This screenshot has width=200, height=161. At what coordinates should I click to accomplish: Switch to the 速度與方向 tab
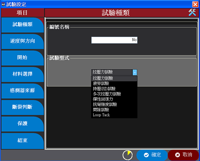click(x=22, y=41)
